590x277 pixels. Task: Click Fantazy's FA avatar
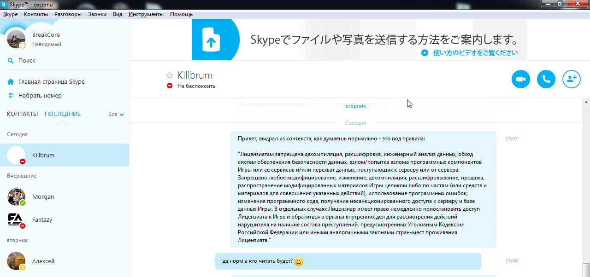click(16, 219)
